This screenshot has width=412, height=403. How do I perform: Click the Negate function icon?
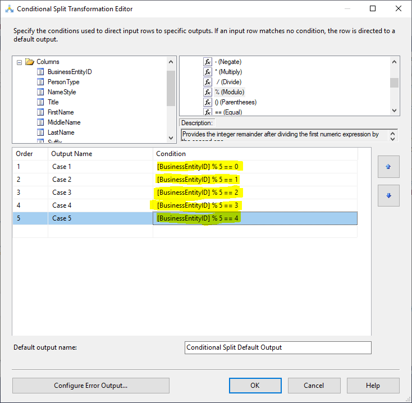click(x=208, y=62)
